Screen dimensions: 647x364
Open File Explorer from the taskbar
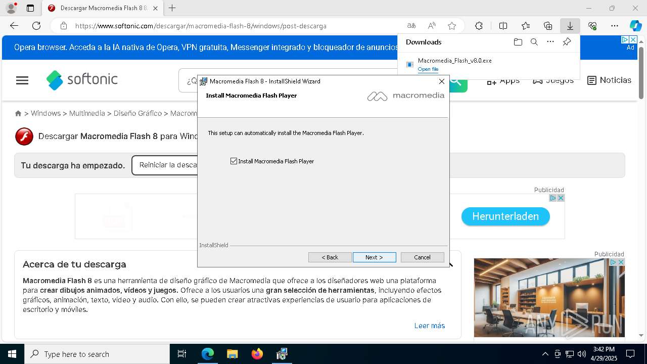point(232,354)
